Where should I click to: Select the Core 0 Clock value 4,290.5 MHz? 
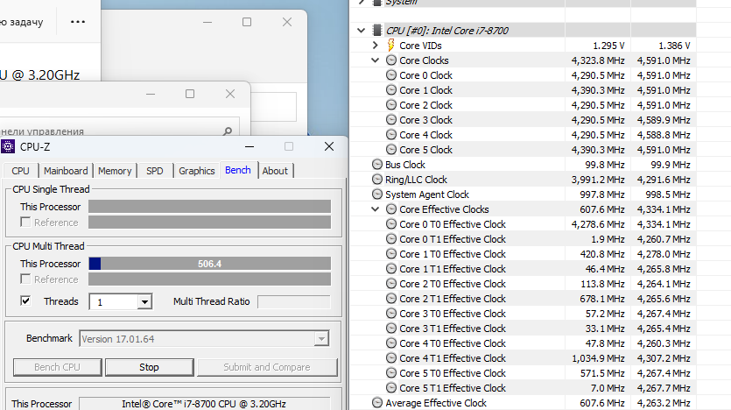click(598, 75)
